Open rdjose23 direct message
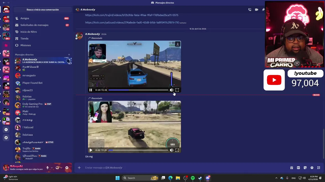The height and width of the screenshot is (182, 325). coord(43,90)
